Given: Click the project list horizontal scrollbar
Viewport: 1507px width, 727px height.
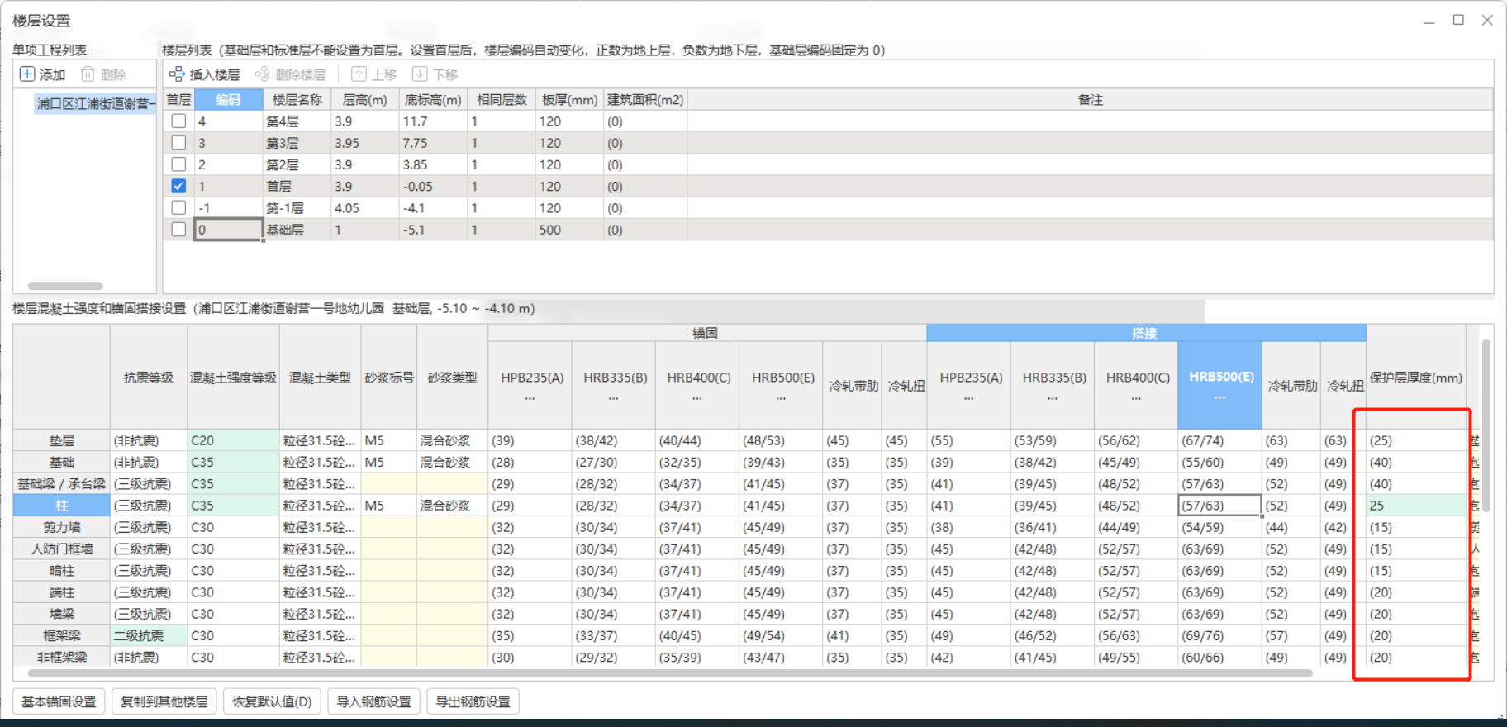Looking at the screenshot, I should click(x=65, y=286).
